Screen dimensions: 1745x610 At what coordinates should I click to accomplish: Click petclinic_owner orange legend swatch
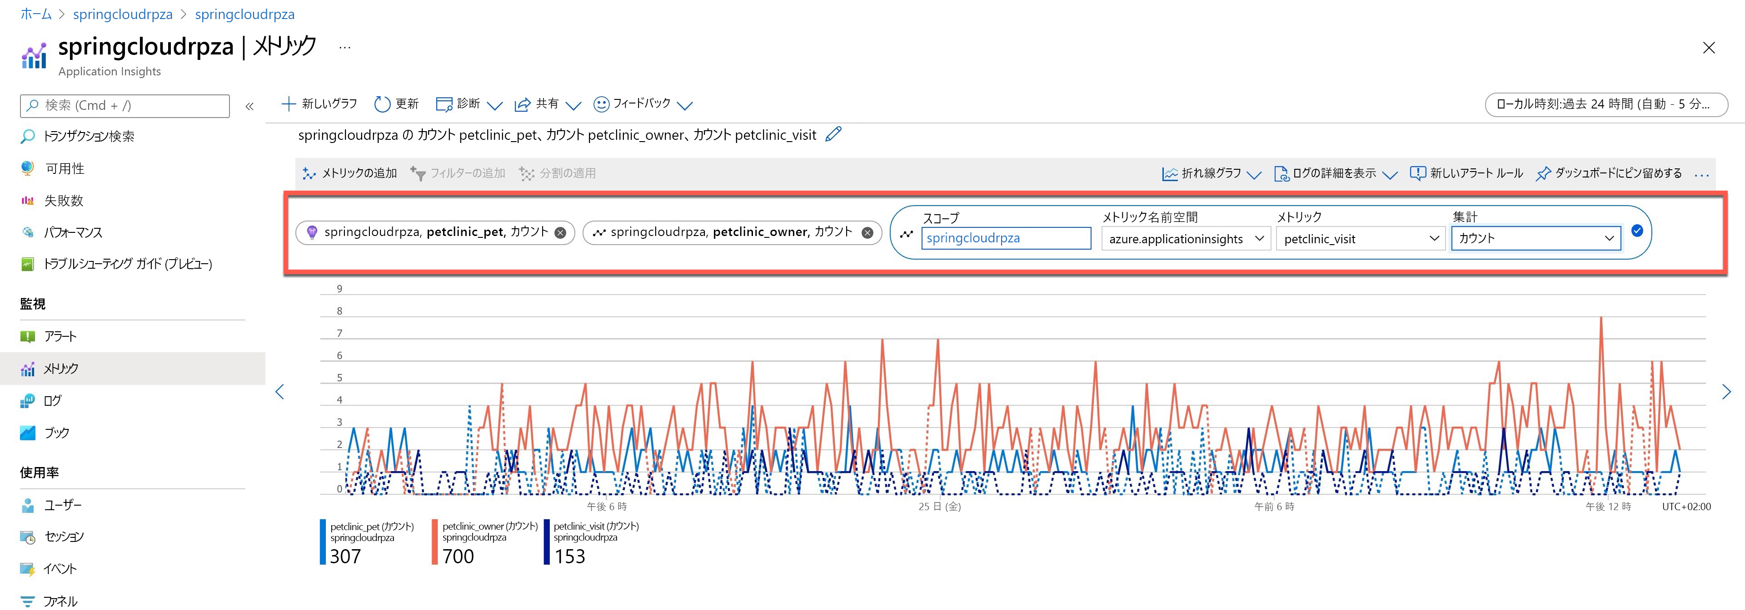coord(435,542)
